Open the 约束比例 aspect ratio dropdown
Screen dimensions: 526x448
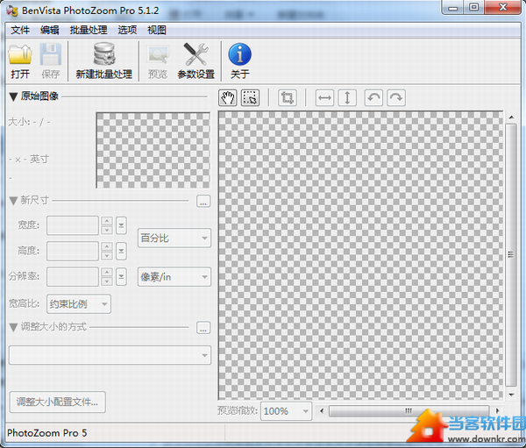pyautogui.click(x=79, y=304)
